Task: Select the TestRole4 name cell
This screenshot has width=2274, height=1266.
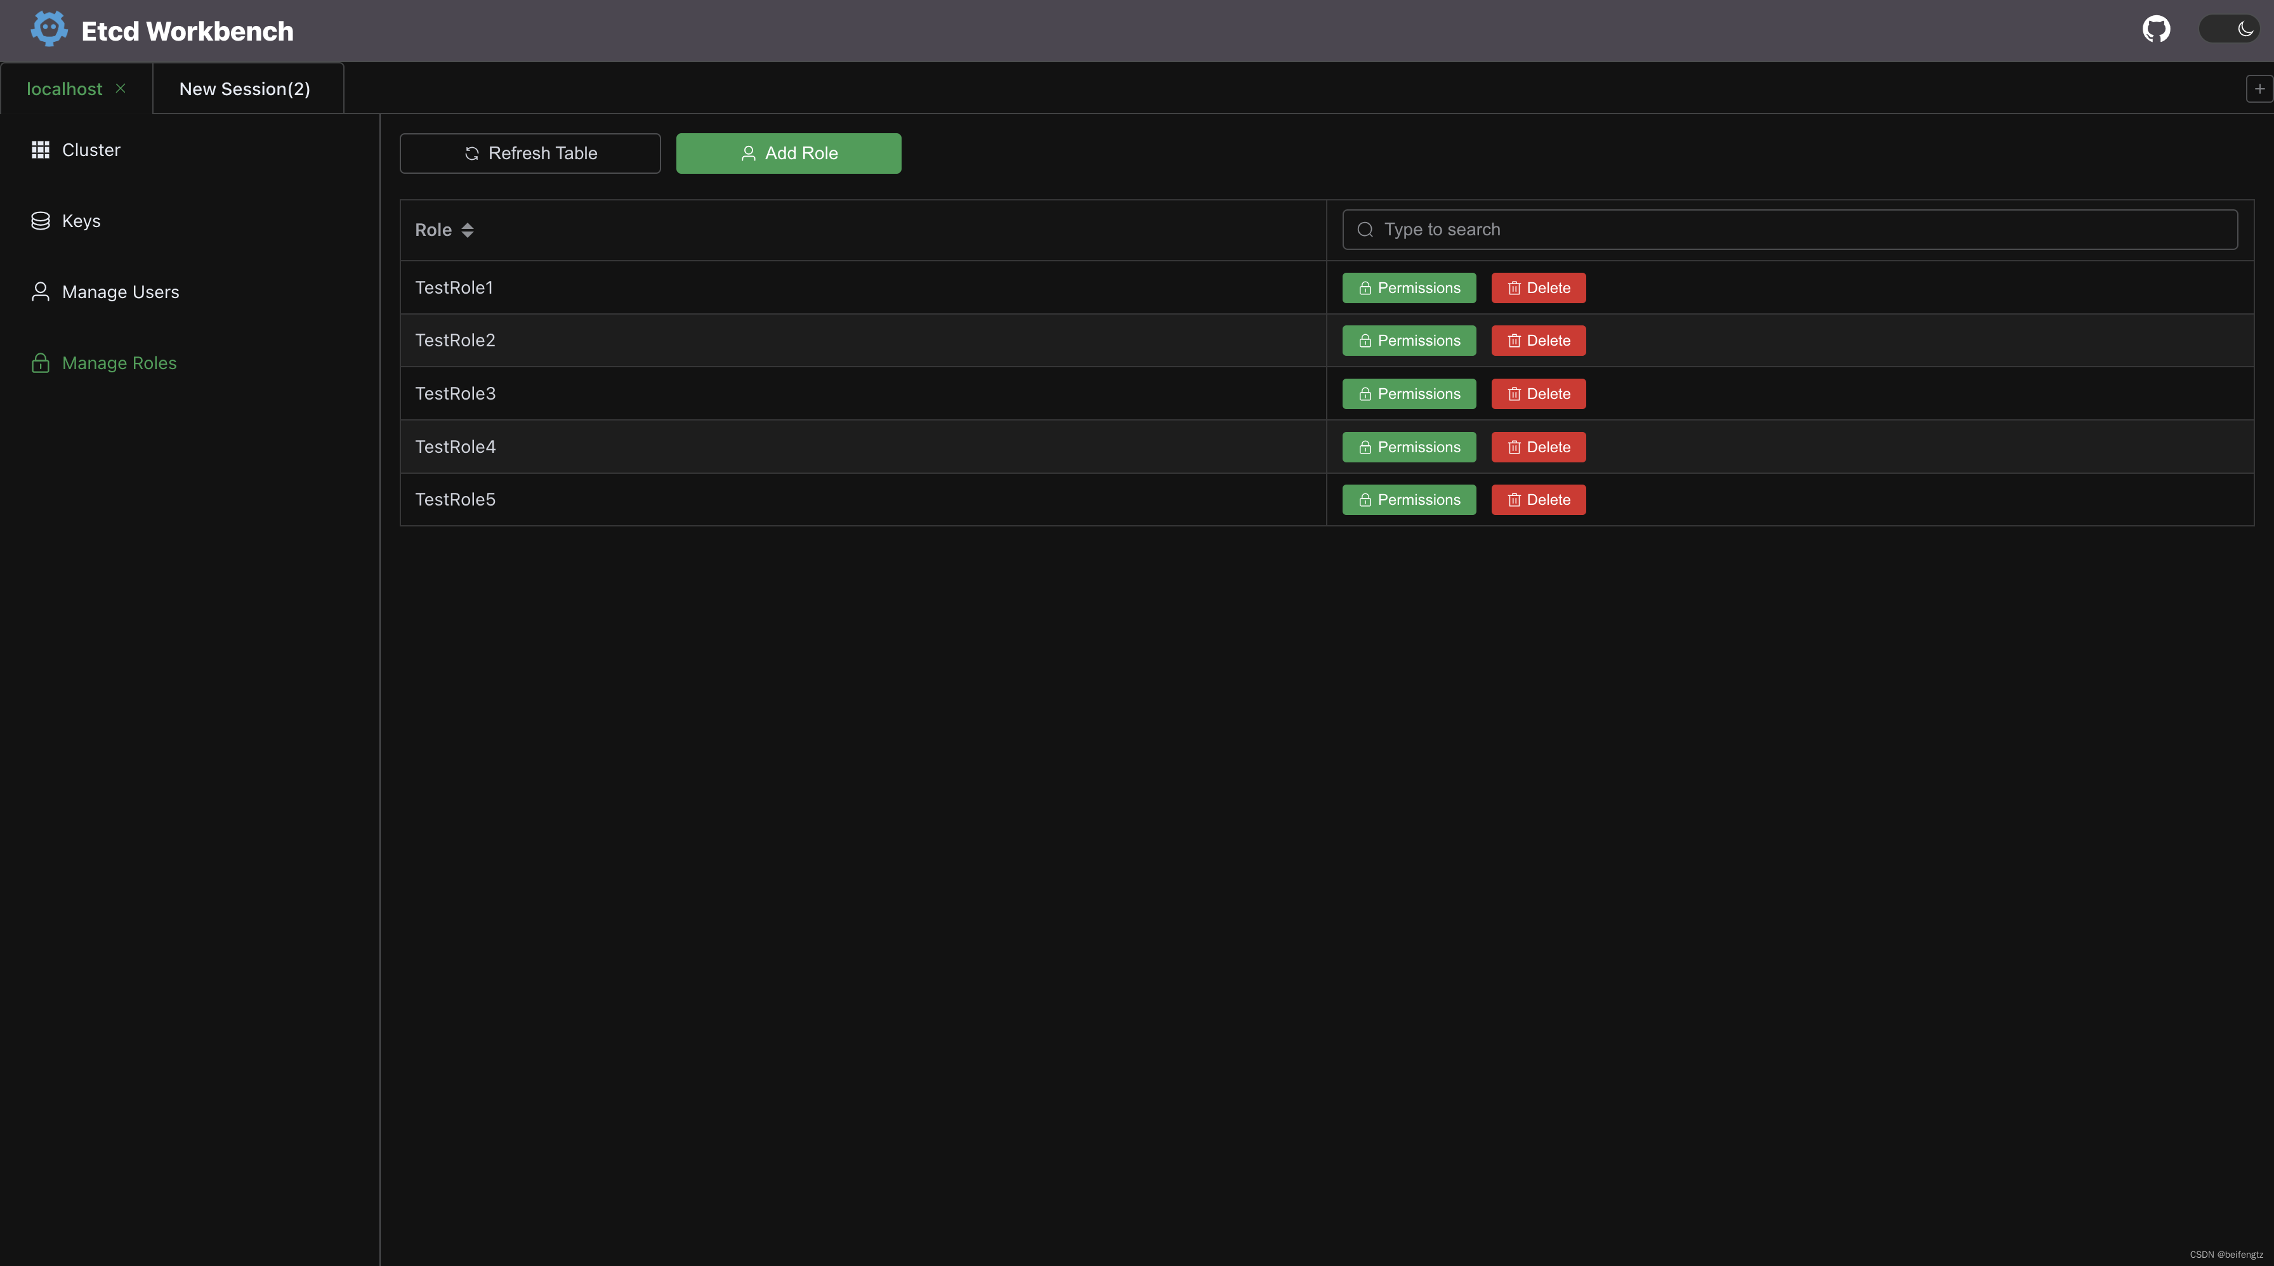Action: [x=864, y=447]
